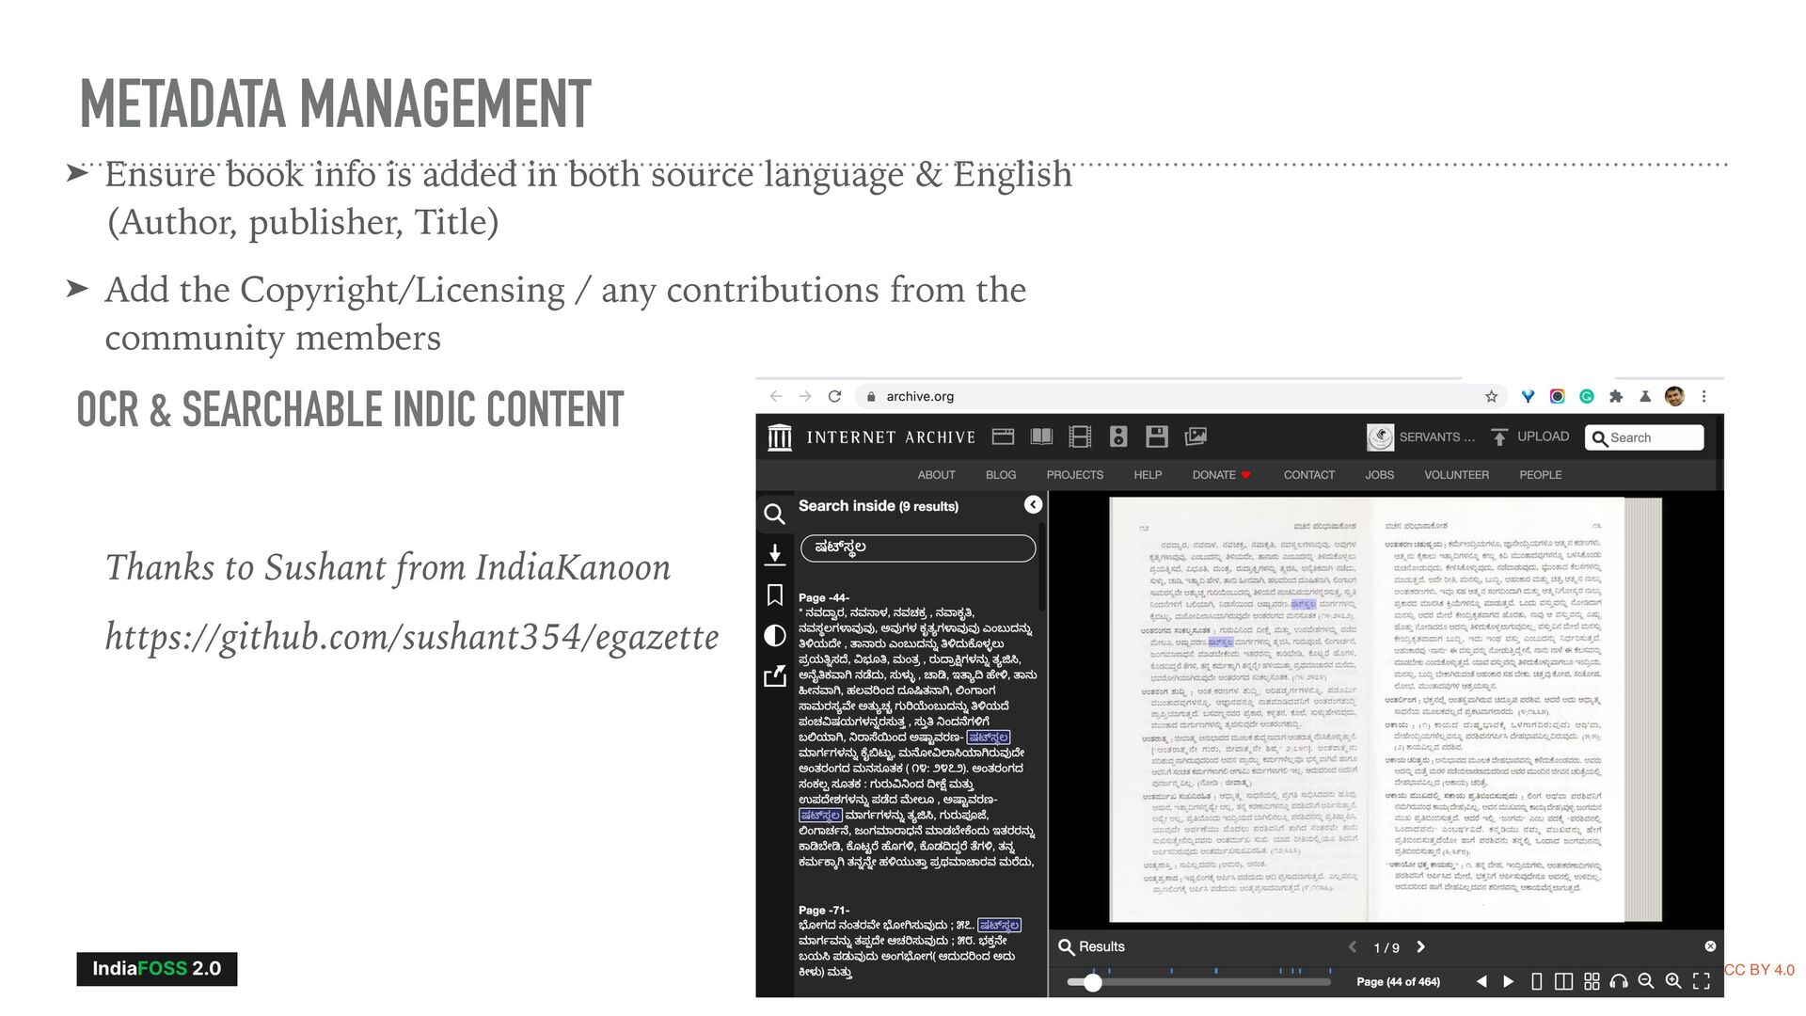
Task: Collapse the Search inside panel
Action: [x=1033, y=505]
